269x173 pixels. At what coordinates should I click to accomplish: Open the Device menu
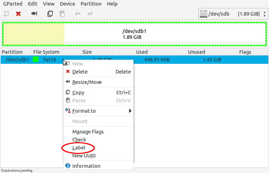(x=68, y=4)
